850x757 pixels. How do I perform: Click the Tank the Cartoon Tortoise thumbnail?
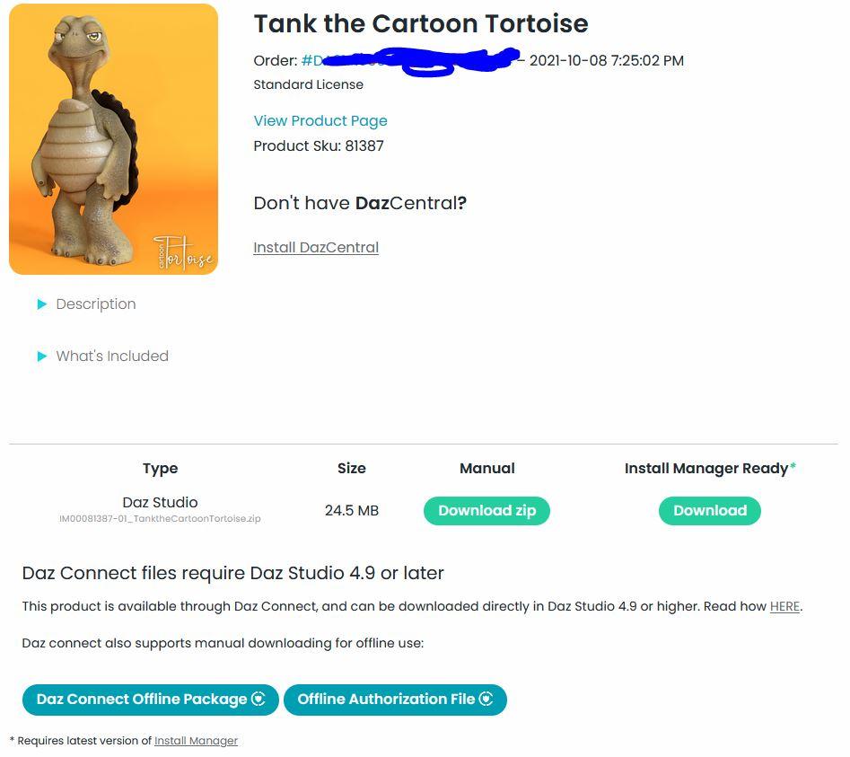click(113, 139)
